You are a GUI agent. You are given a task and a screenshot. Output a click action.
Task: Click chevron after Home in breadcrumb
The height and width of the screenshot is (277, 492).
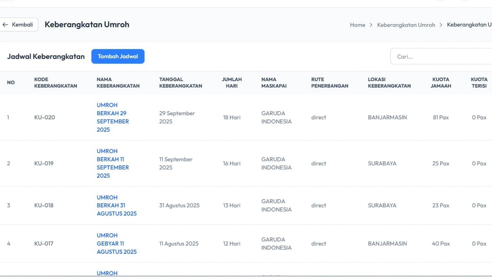tap(371, 25)
